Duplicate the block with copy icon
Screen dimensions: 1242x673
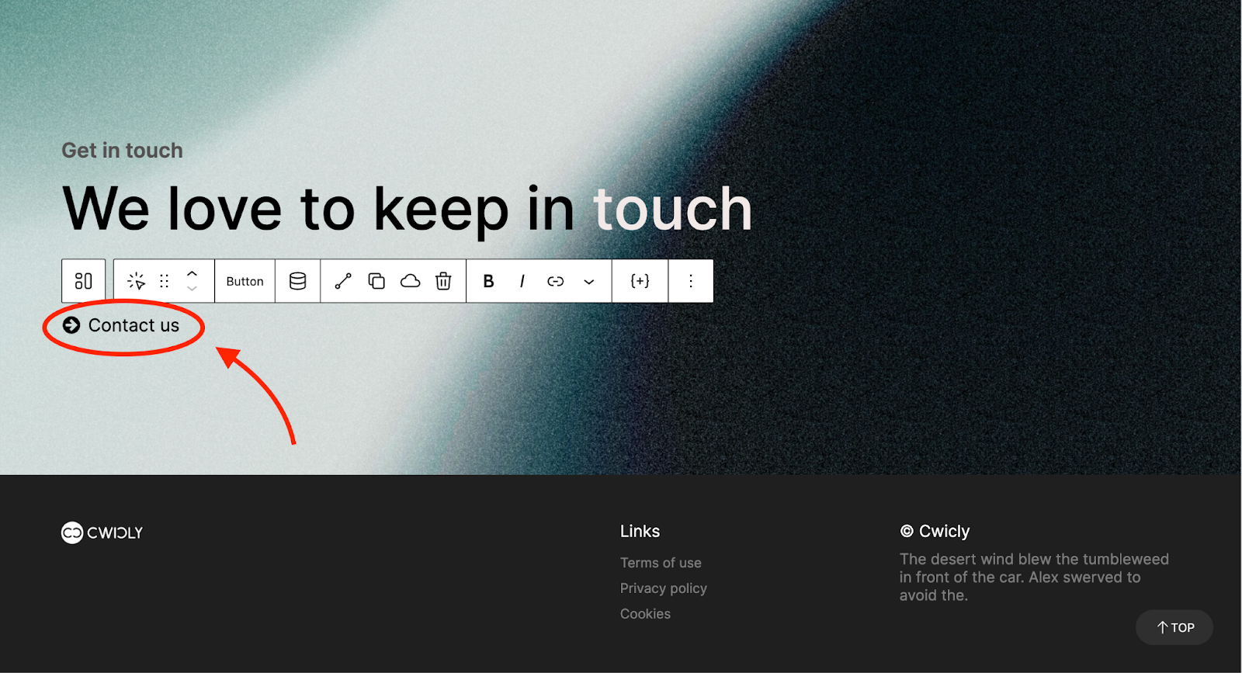coord(376,281)
